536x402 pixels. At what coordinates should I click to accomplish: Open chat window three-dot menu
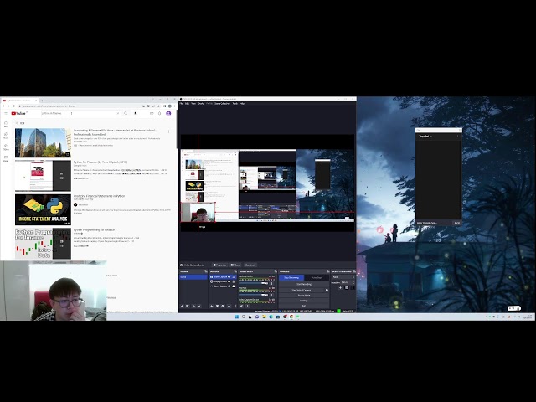[x=458, y=136]
